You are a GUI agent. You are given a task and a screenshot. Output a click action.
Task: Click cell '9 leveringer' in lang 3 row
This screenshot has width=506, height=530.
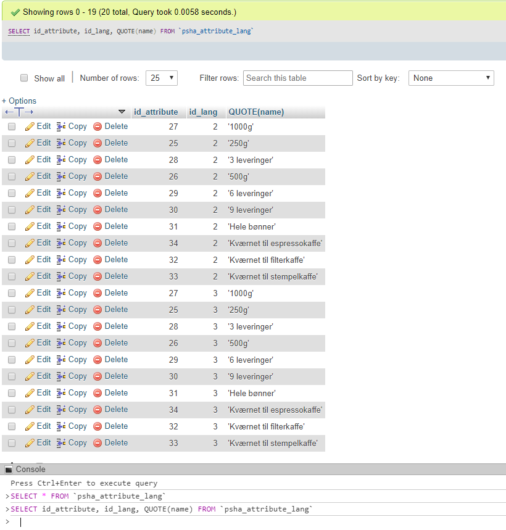click(250, 376)
